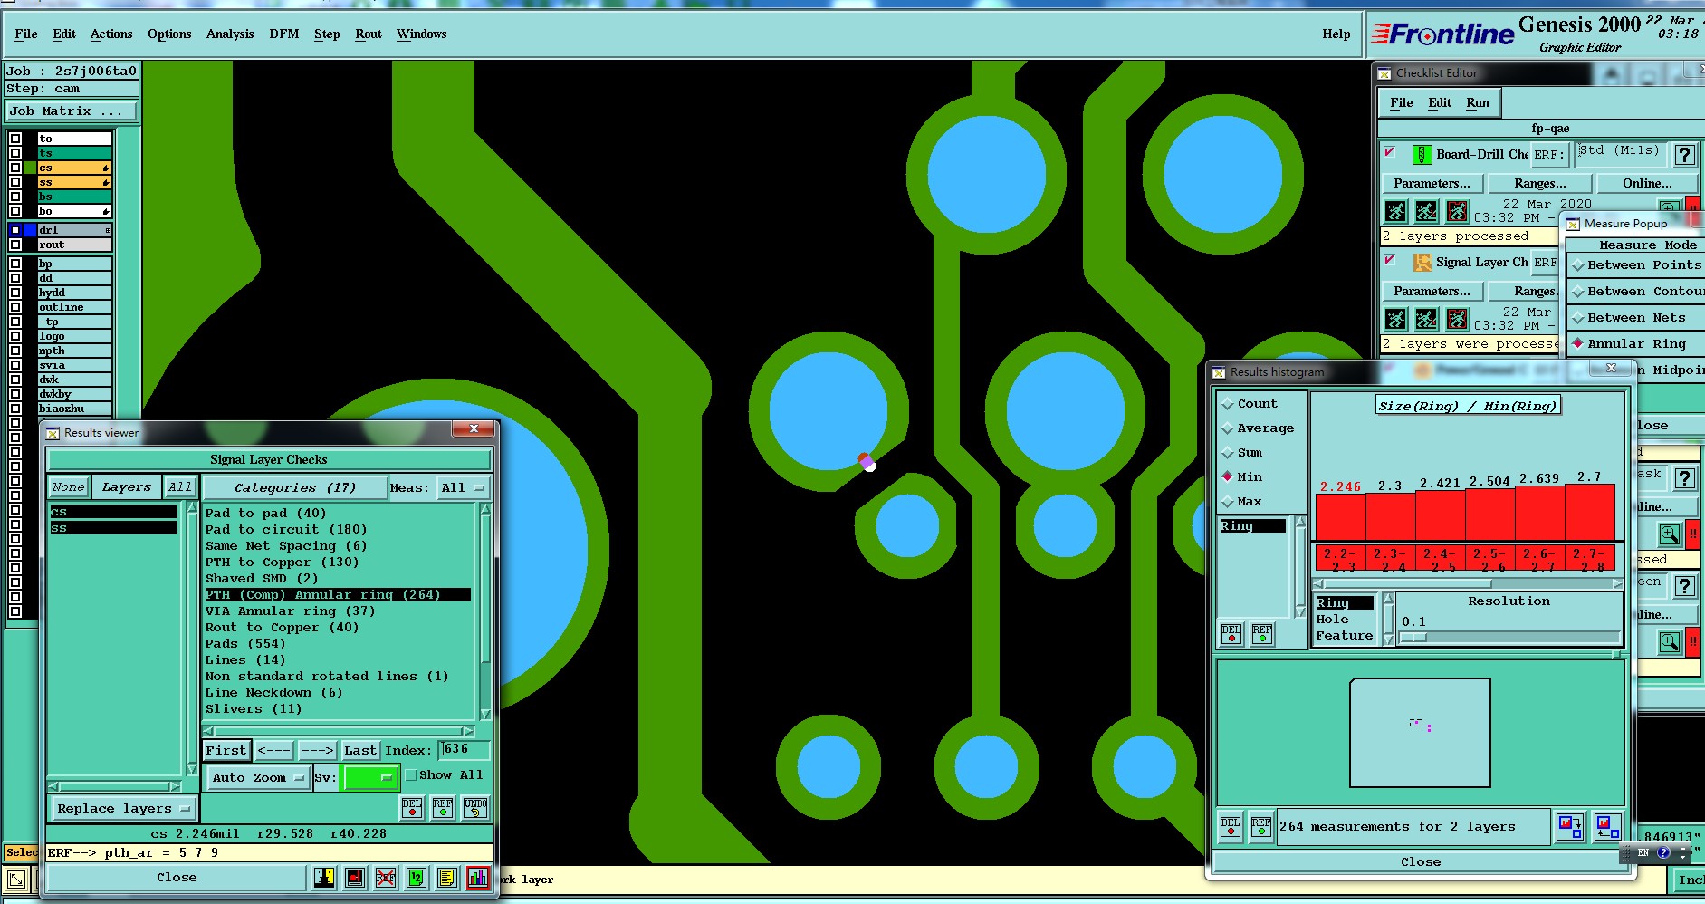
Task: Click the Signal Layer Checks orange icon
Action: pos(1422,263)
